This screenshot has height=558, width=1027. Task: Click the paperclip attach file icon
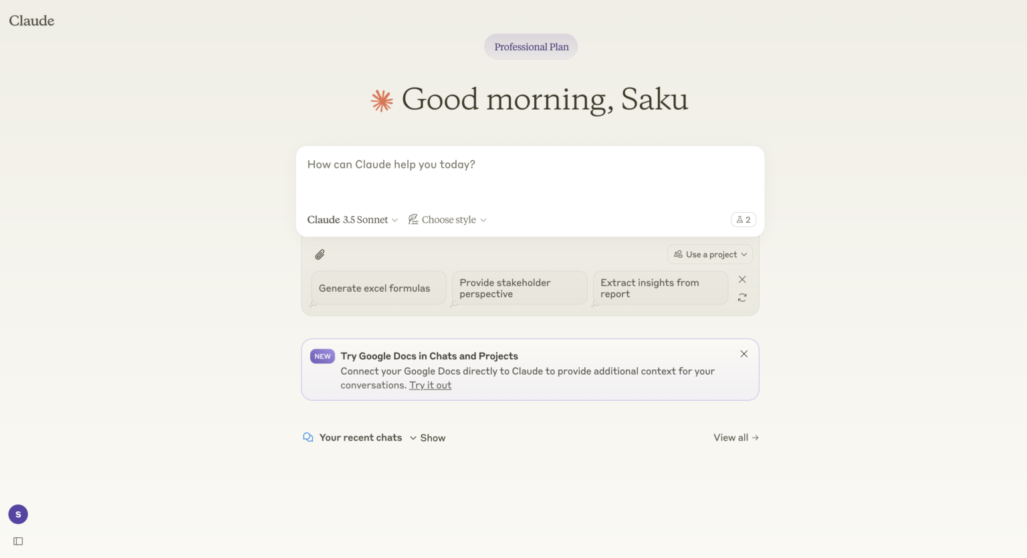pyautogui.click(x=320, y=254)
